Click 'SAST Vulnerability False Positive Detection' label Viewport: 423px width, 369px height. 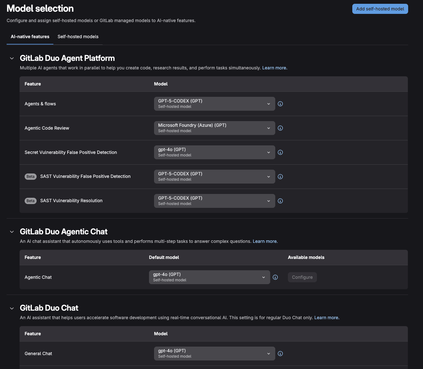[85, 176]
